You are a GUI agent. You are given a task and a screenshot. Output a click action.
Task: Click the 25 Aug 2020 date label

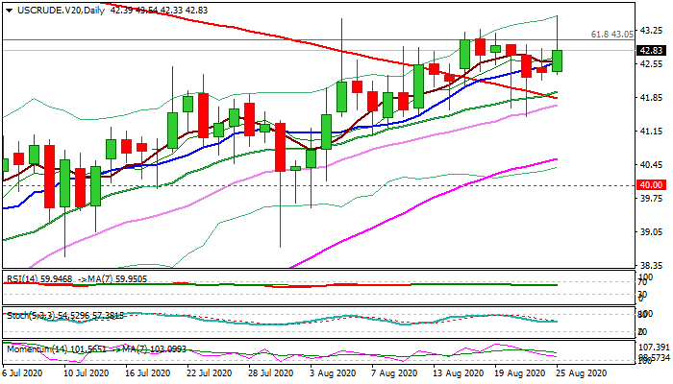coord(581,373)
